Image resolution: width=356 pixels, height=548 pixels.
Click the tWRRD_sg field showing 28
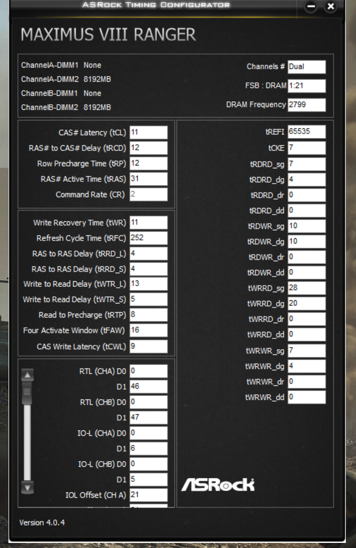click(307, 288)
